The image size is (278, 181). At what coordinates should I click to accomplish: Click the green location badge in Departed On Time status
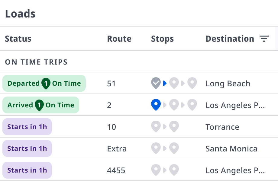pyautogui.click(x=46, y=83)
